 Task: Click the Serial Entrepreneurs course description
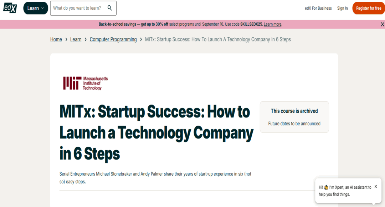click(155, 177)
